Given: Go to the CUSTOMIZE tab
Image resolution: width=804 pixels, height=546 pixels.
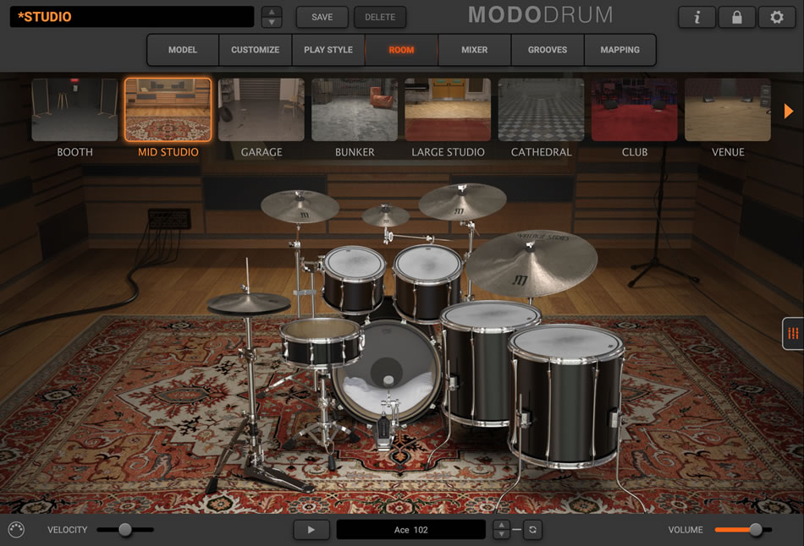Looking at the screenshot, I should point(255,50).
